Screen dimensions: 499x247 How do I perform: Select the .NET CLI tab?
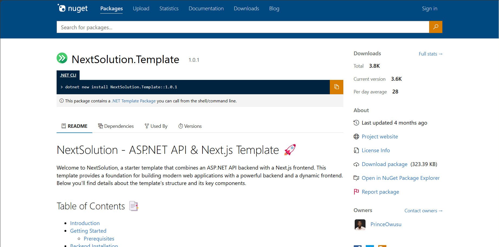[x=68, y=75]
